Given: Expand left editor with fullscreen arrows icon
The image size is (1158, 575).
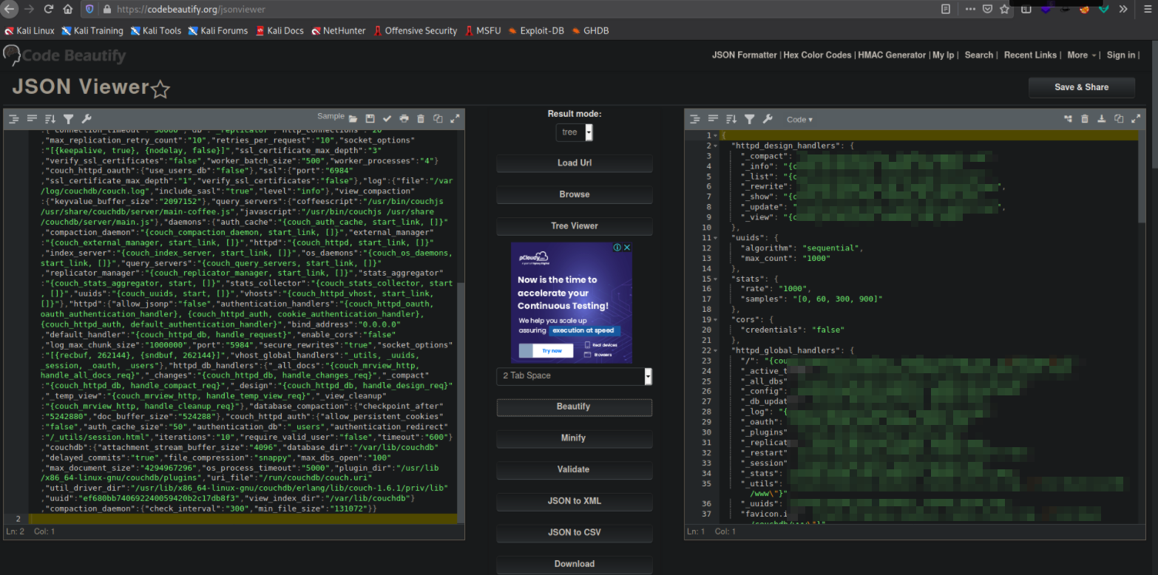Looking at the screenshot, I should pyautogui.click(x=455, y=119).
